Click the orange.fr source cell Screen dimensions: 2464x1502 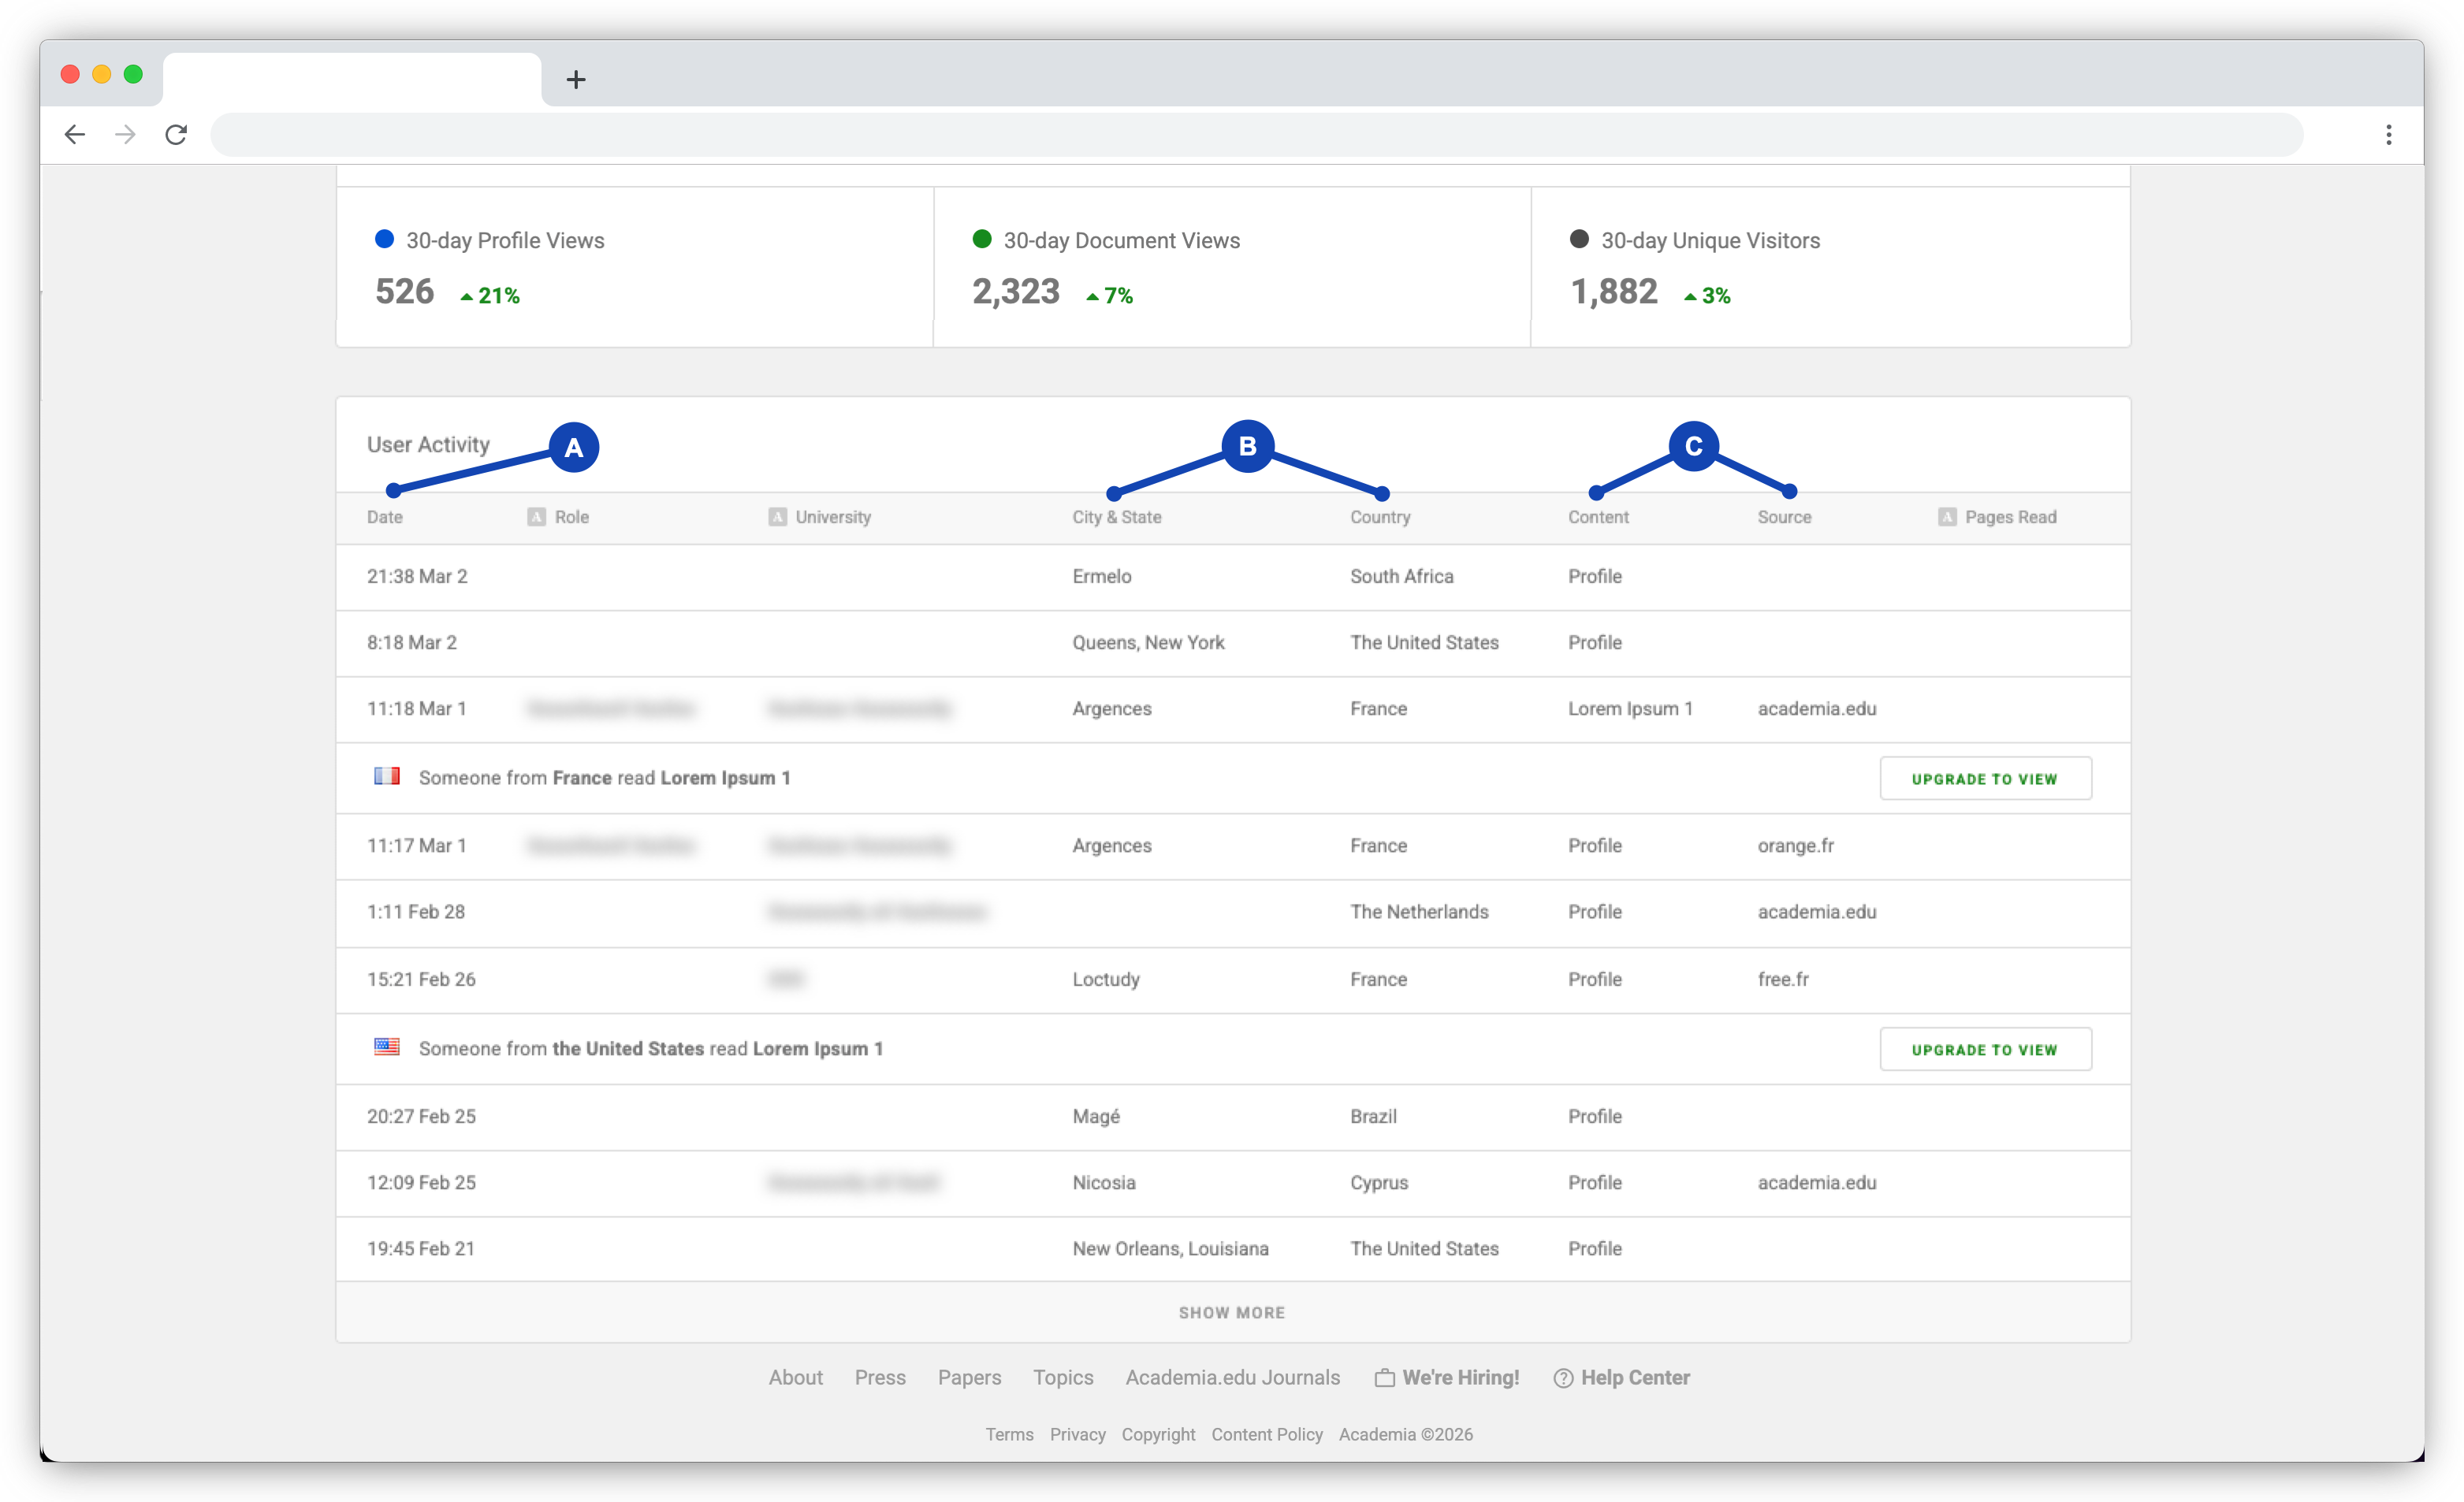coord(1795,846)
